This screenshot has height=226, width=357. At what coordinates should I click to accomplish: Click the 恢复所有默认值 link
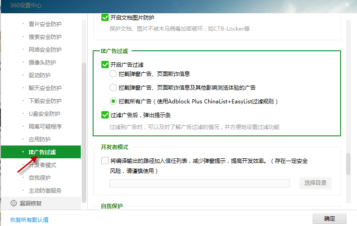tap(30, 220)
